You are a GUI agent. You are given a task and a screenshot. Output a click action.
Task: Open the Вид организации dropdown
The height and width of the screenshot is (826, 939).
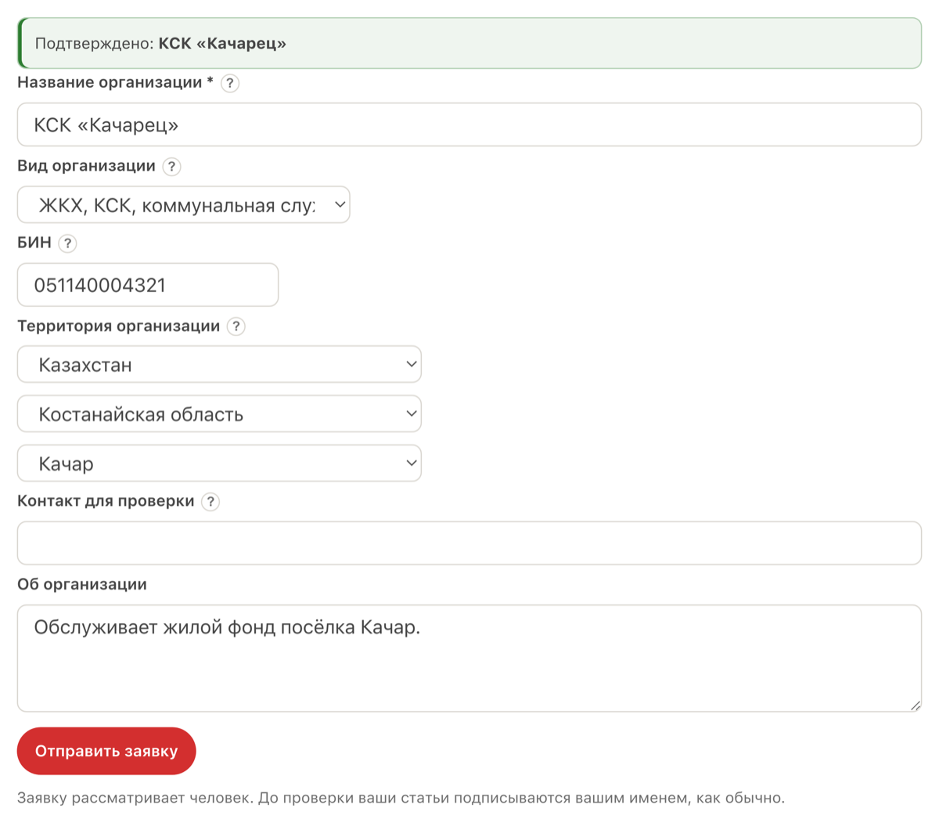(183, 205)
